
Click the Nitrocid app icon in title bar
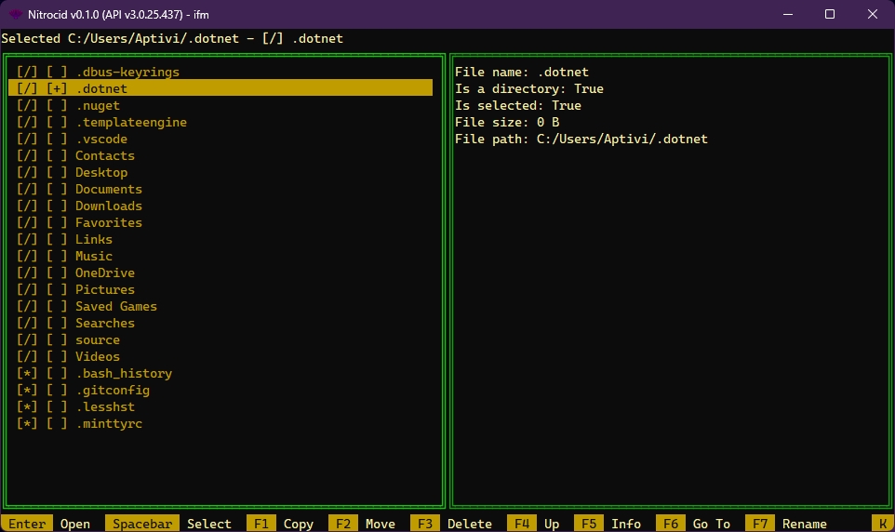point(16,14)
